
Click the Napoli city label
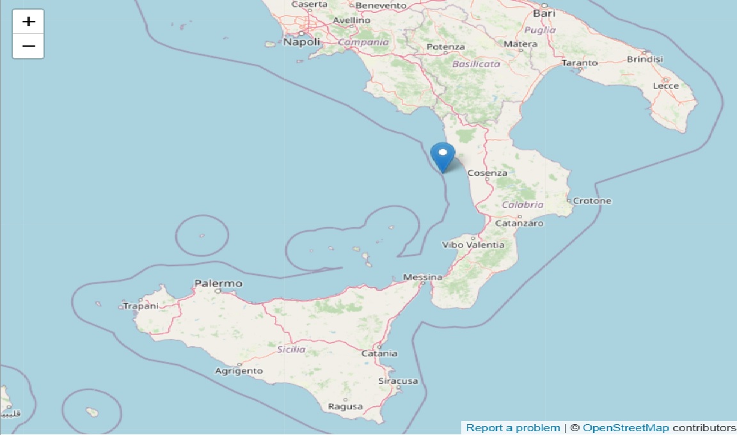pyautogui.click(x=301, y=42)
